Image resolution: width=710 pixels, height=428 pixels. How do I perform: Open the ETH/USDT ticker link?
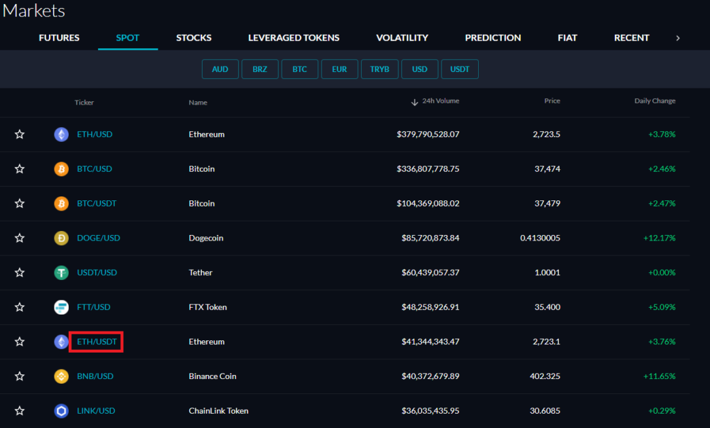(x=97, y=342)
